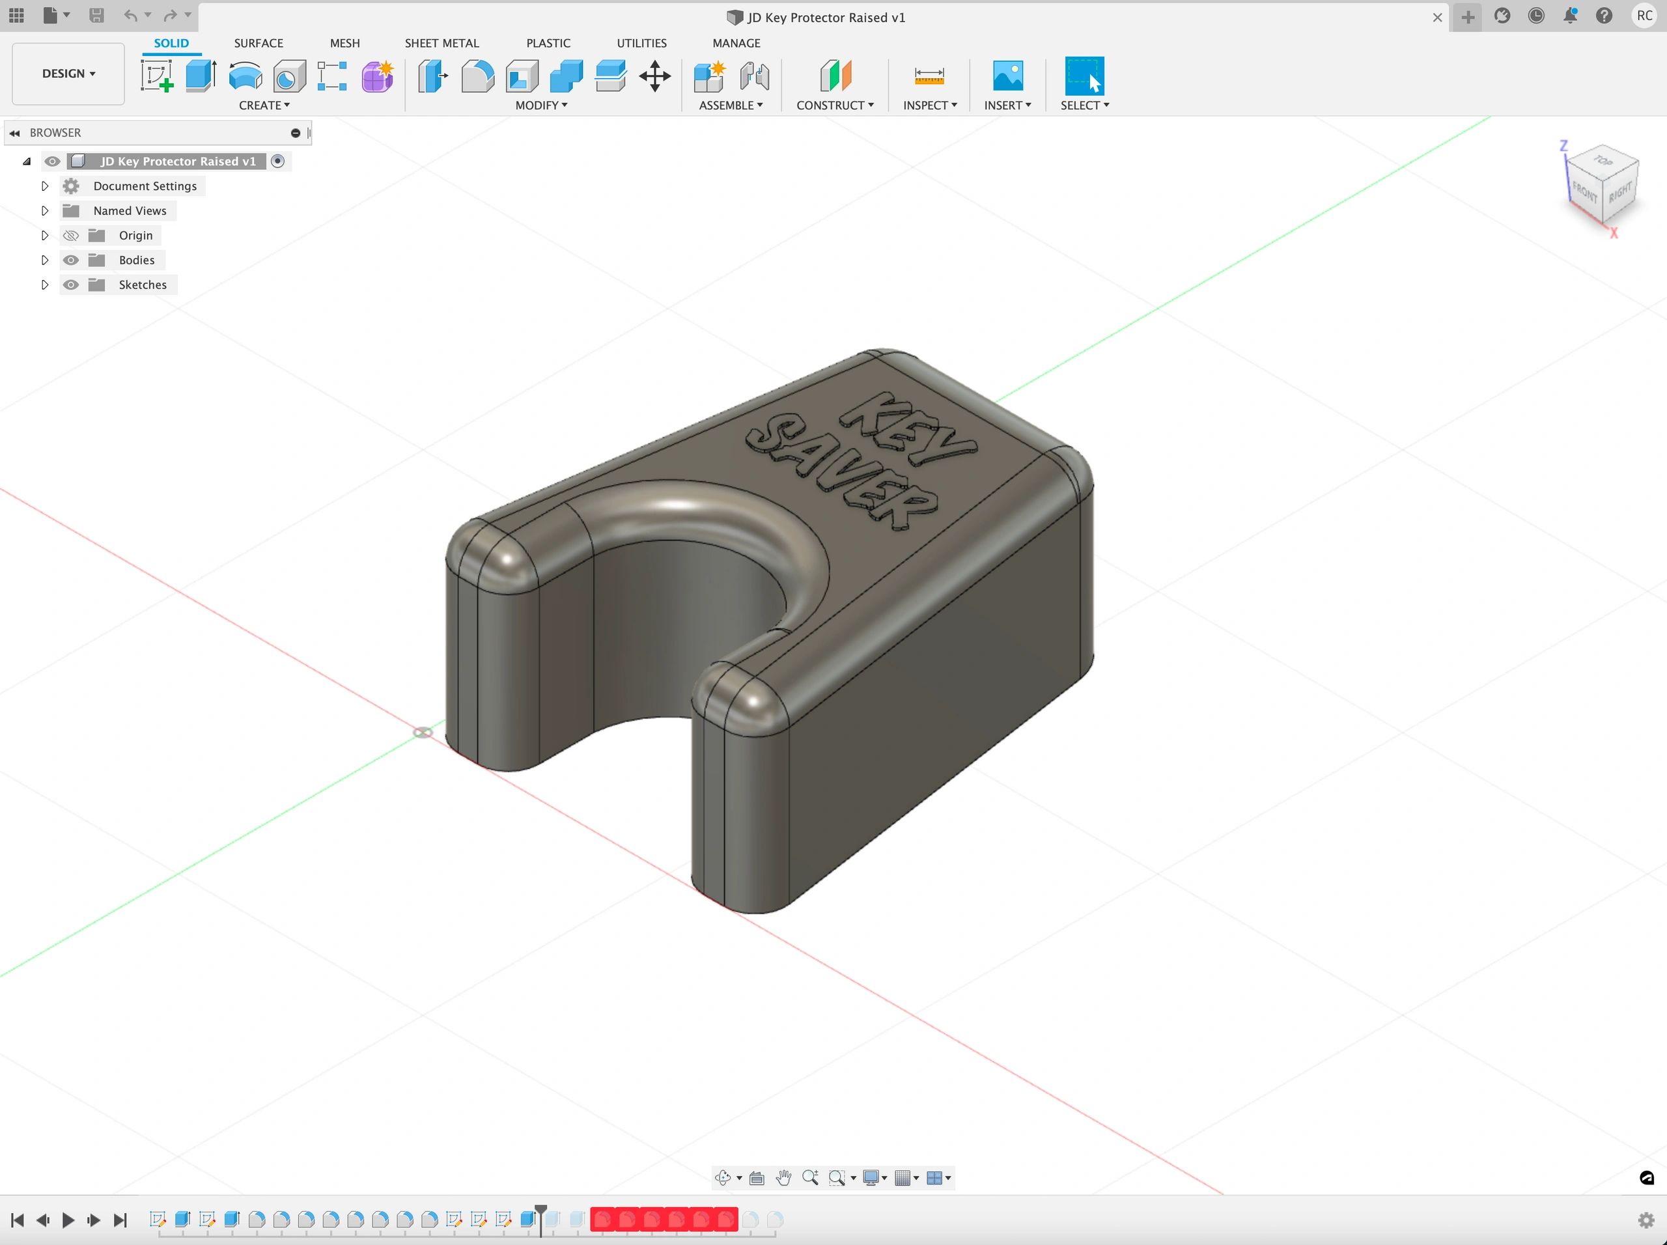1667x1245 pixels.
Task: Switch to the SURFACE tab
Action: coord(259,43)
